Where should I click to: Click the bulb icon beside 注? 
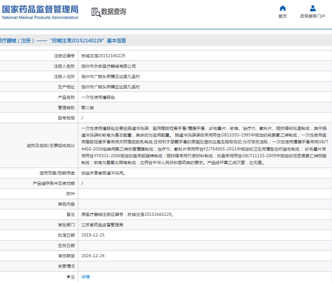[x=68, y=277]
